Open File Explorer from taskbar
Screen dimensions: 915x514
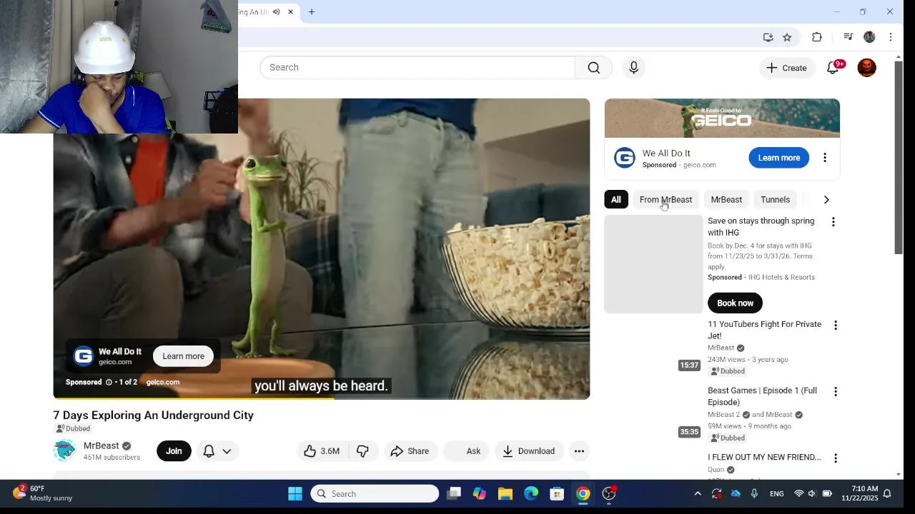click(x=505, y=494)
